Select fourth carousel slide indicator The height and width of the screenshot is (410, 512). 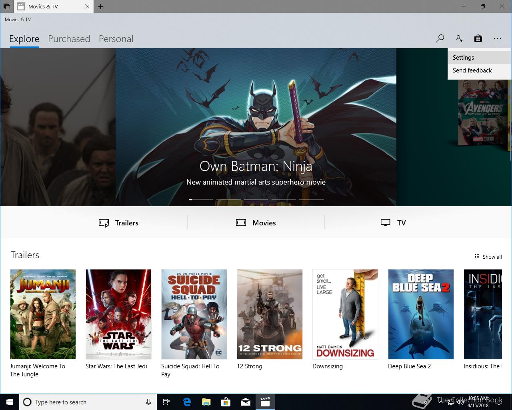tap(284, 199)
